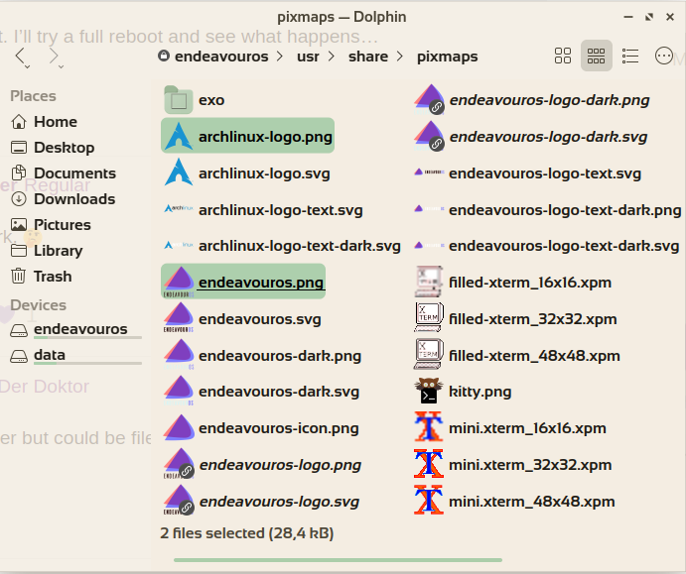686x574 pixels.
Task: Open Trash from the sidebar
Action: tap(52, 277)
